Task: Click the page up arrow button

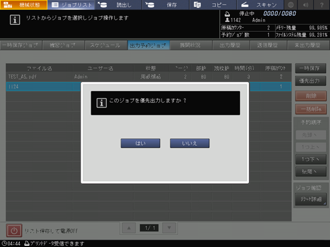Action: (129, 228)
